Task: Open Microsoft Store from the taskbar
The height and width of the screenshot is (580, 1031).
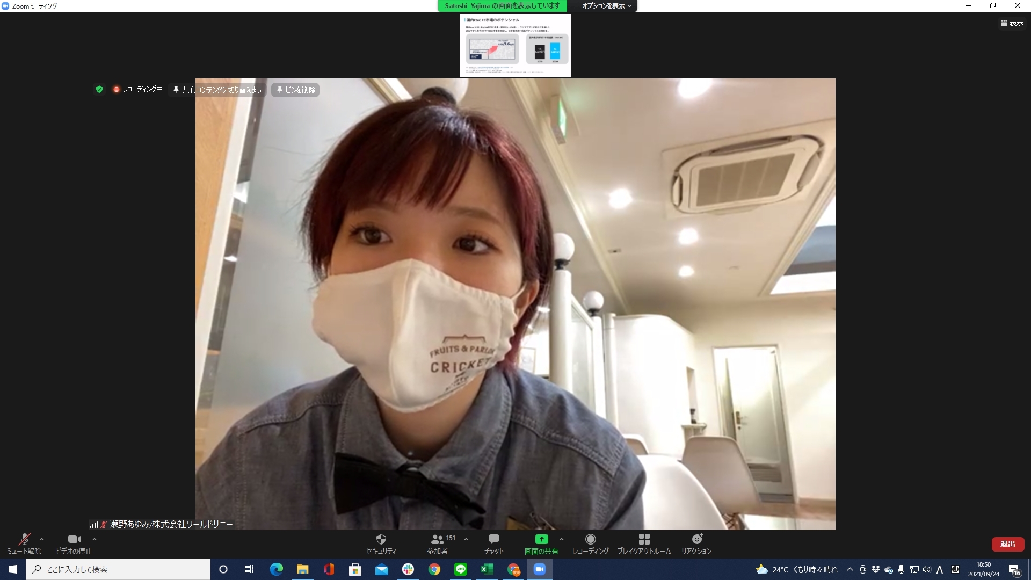Action: pos(355,569)
